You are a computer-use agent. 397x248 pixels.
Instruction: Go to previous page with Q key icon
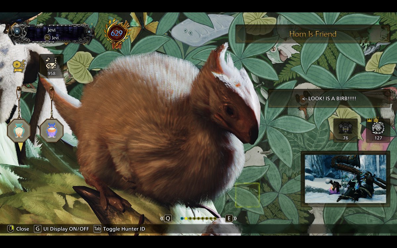[168, 218]
